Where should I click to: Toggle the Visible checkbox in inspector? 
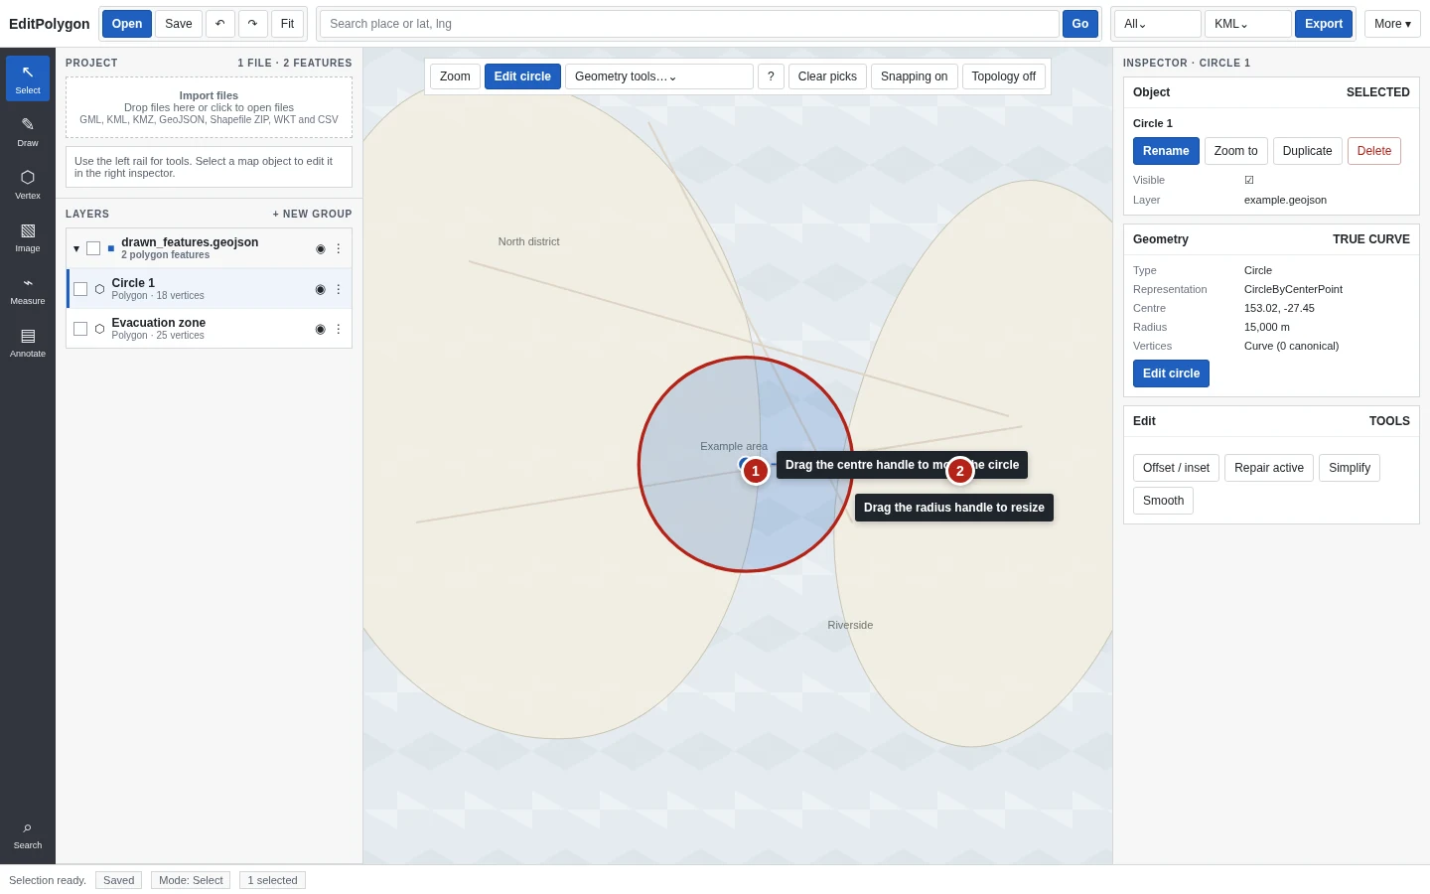coord(1249,180)
